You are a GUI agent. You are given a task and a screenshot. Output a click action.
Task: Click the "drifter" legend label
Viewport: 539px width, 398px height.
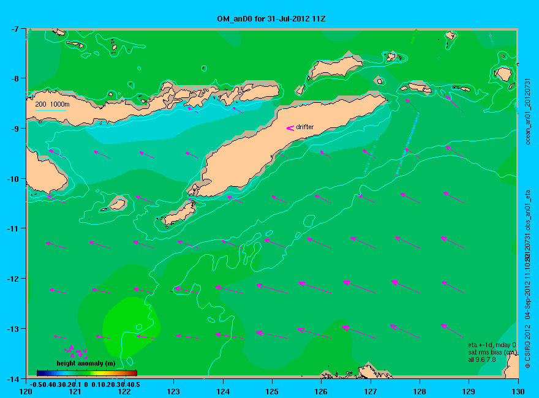pyautogui.click(x=304, y=127)
